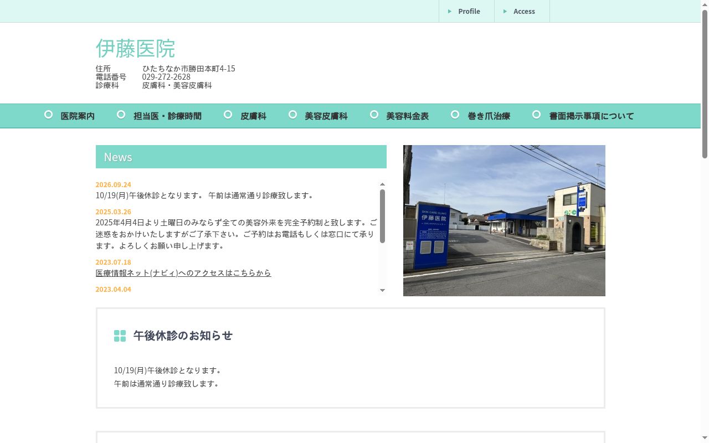Click the four-square icon beside 午後休診のお知らせ
This screenshot has height=443, width=709.
(x=120, y=336)
